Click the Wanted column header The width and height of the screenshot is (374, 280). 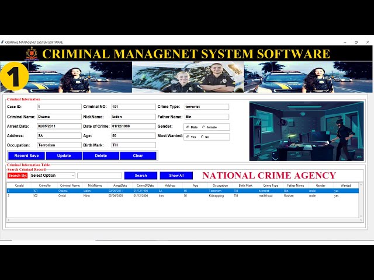345,185
